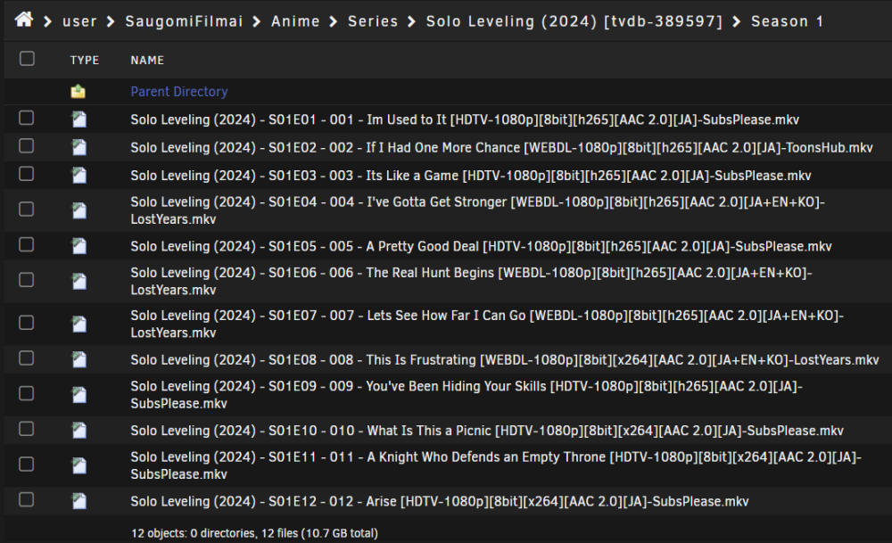Open S01E09 You've Been Hiding Your Skills file
892x543 pixels.
click(467, 395)
